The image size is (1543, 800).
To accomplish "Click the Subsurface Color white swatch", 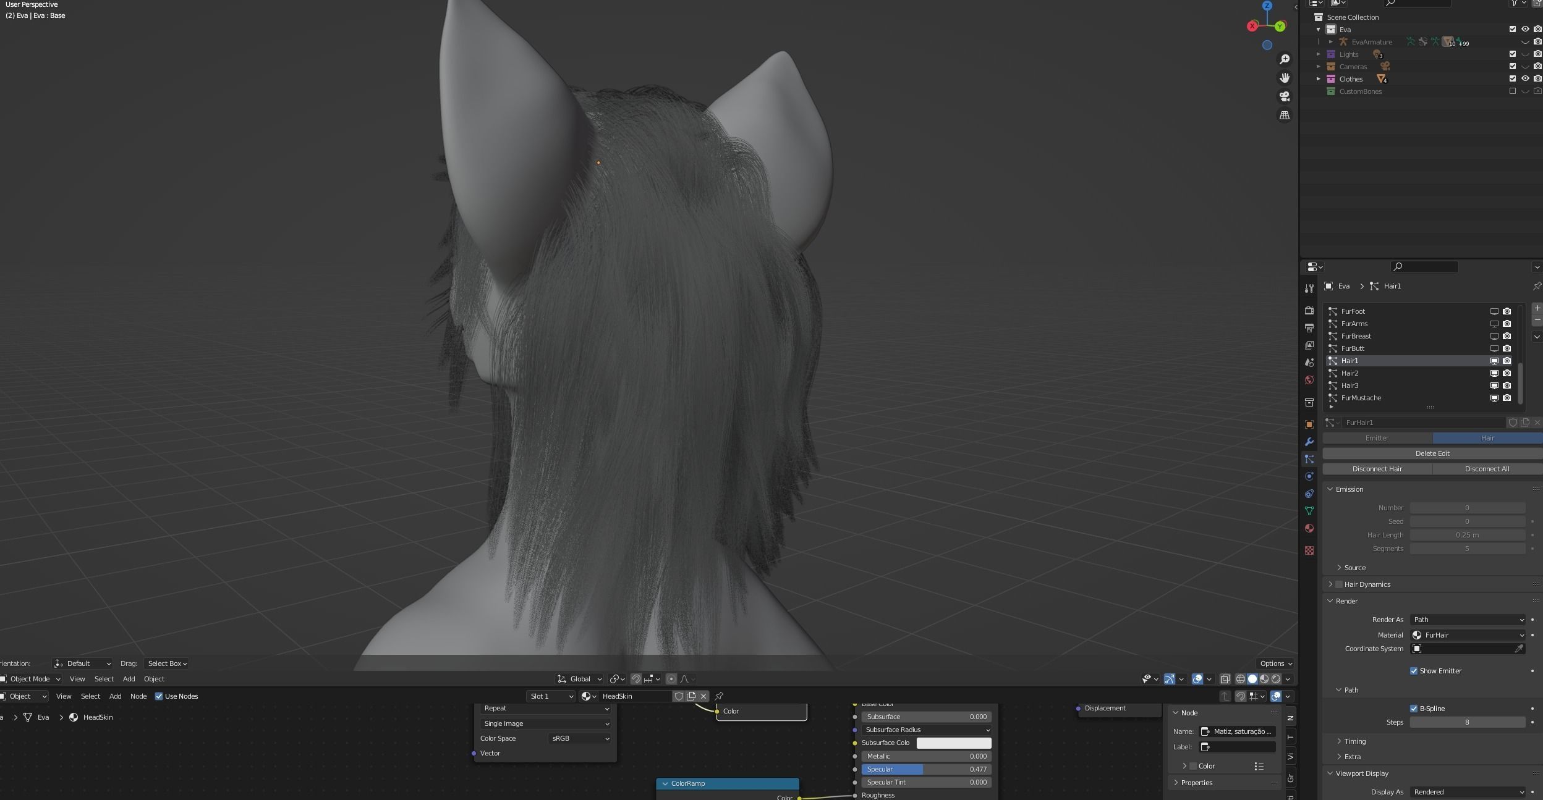I will (x=954, y=743).
